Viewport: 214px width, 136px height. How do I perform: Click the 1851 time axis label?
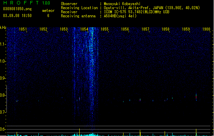(23, 29)
